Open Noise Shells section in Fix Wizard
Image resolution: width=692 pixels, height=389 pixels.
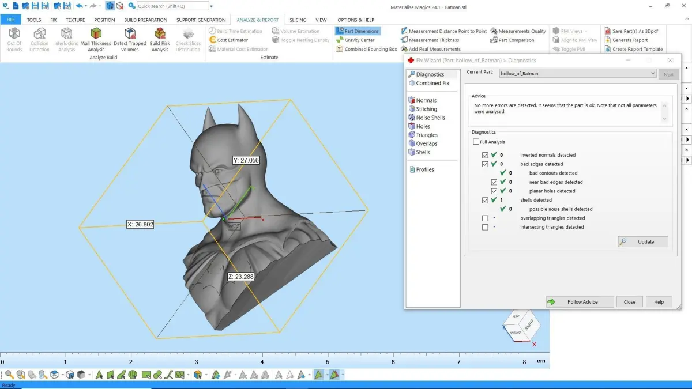426,118
